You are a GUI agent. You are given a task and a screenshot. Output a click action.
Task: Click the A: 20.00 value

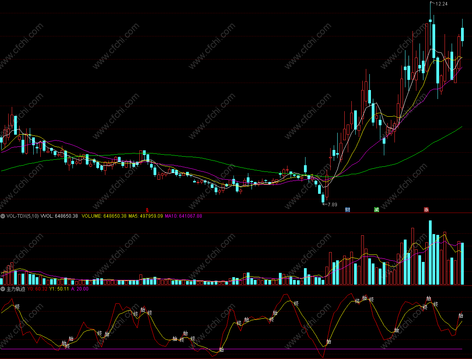80,289
